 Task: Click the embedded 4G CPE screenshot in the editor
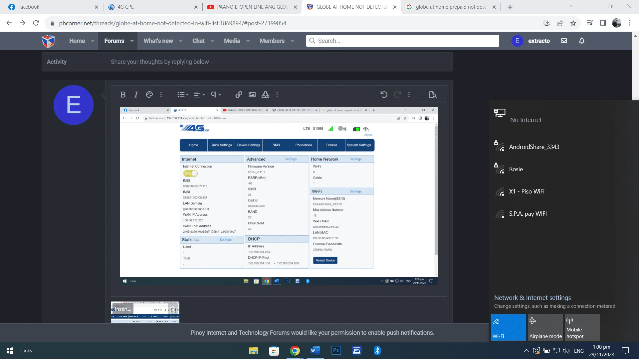[x=279, y=196]
